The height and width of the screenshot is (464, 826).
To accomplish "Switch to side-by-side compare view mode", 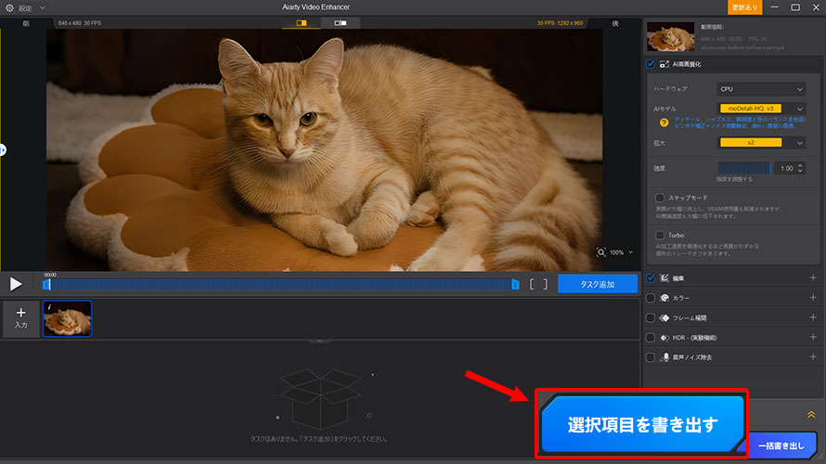I will point(341,23).
